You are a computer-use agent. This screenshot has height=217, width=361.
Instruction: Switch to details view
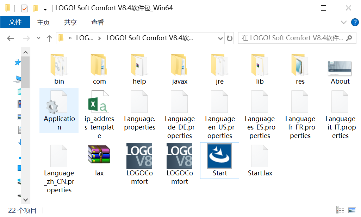[x=340, y=210]
